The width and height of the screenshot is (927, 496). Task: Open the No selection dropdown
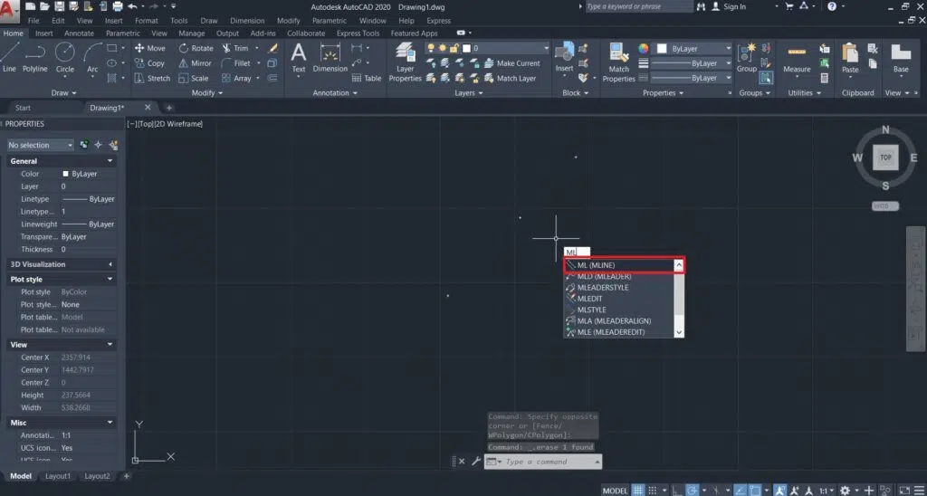pos(41,145)
